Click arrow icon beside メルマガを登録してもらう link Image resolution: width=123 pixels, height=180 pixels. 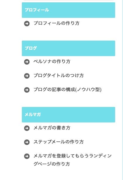[27, 156]
